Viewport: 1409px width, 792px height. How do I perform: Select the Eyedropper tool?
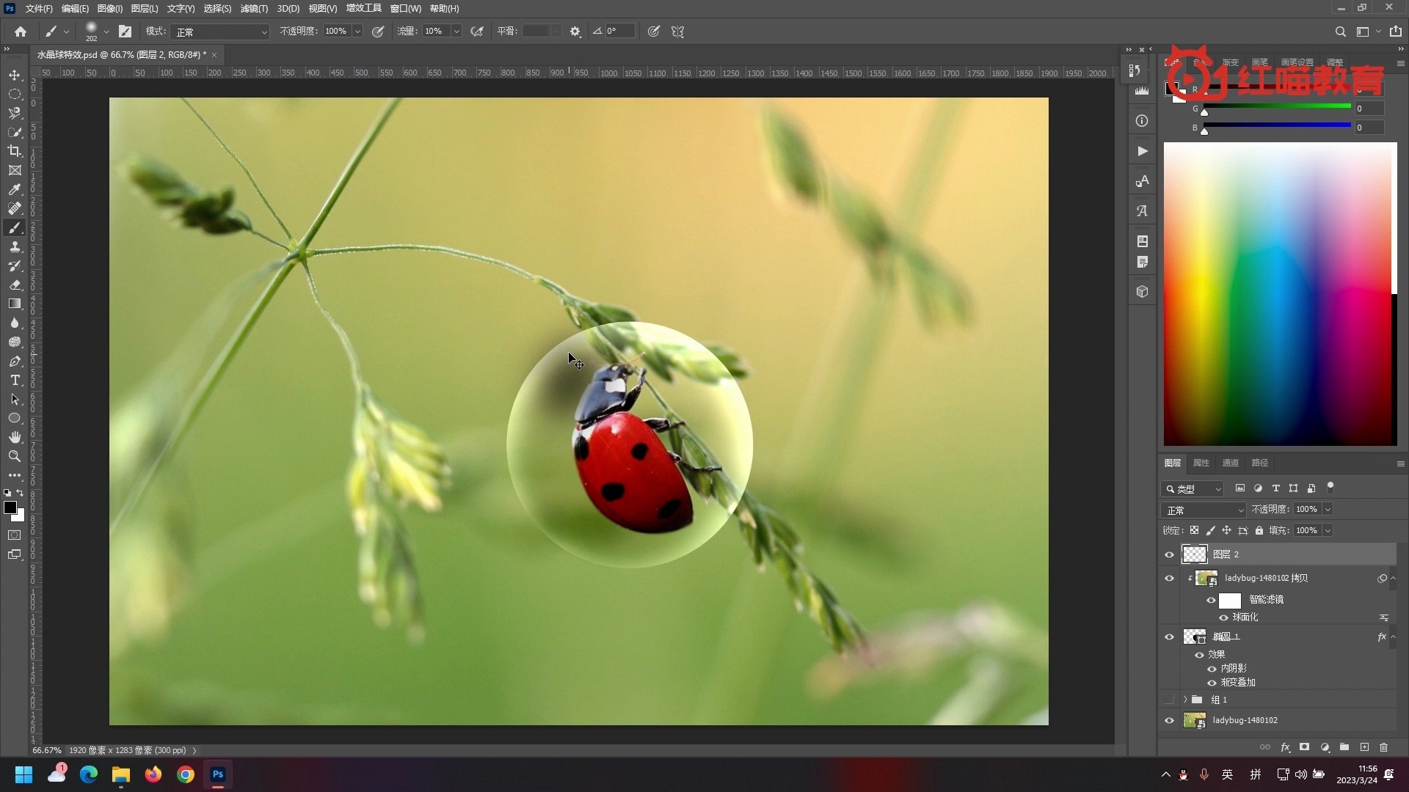click(15, 190)
